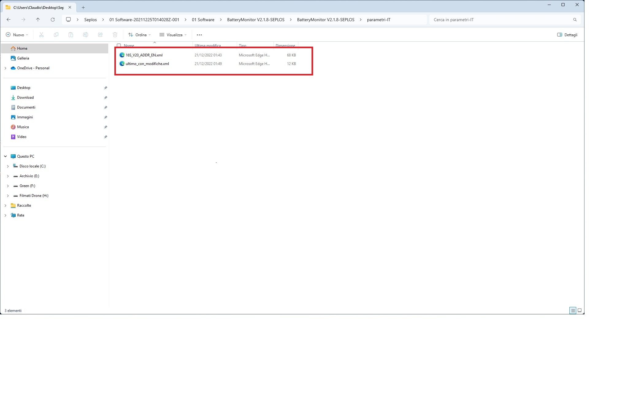Expand Disco locale (C:) node
628x395 pixels.
pos(8,166)
